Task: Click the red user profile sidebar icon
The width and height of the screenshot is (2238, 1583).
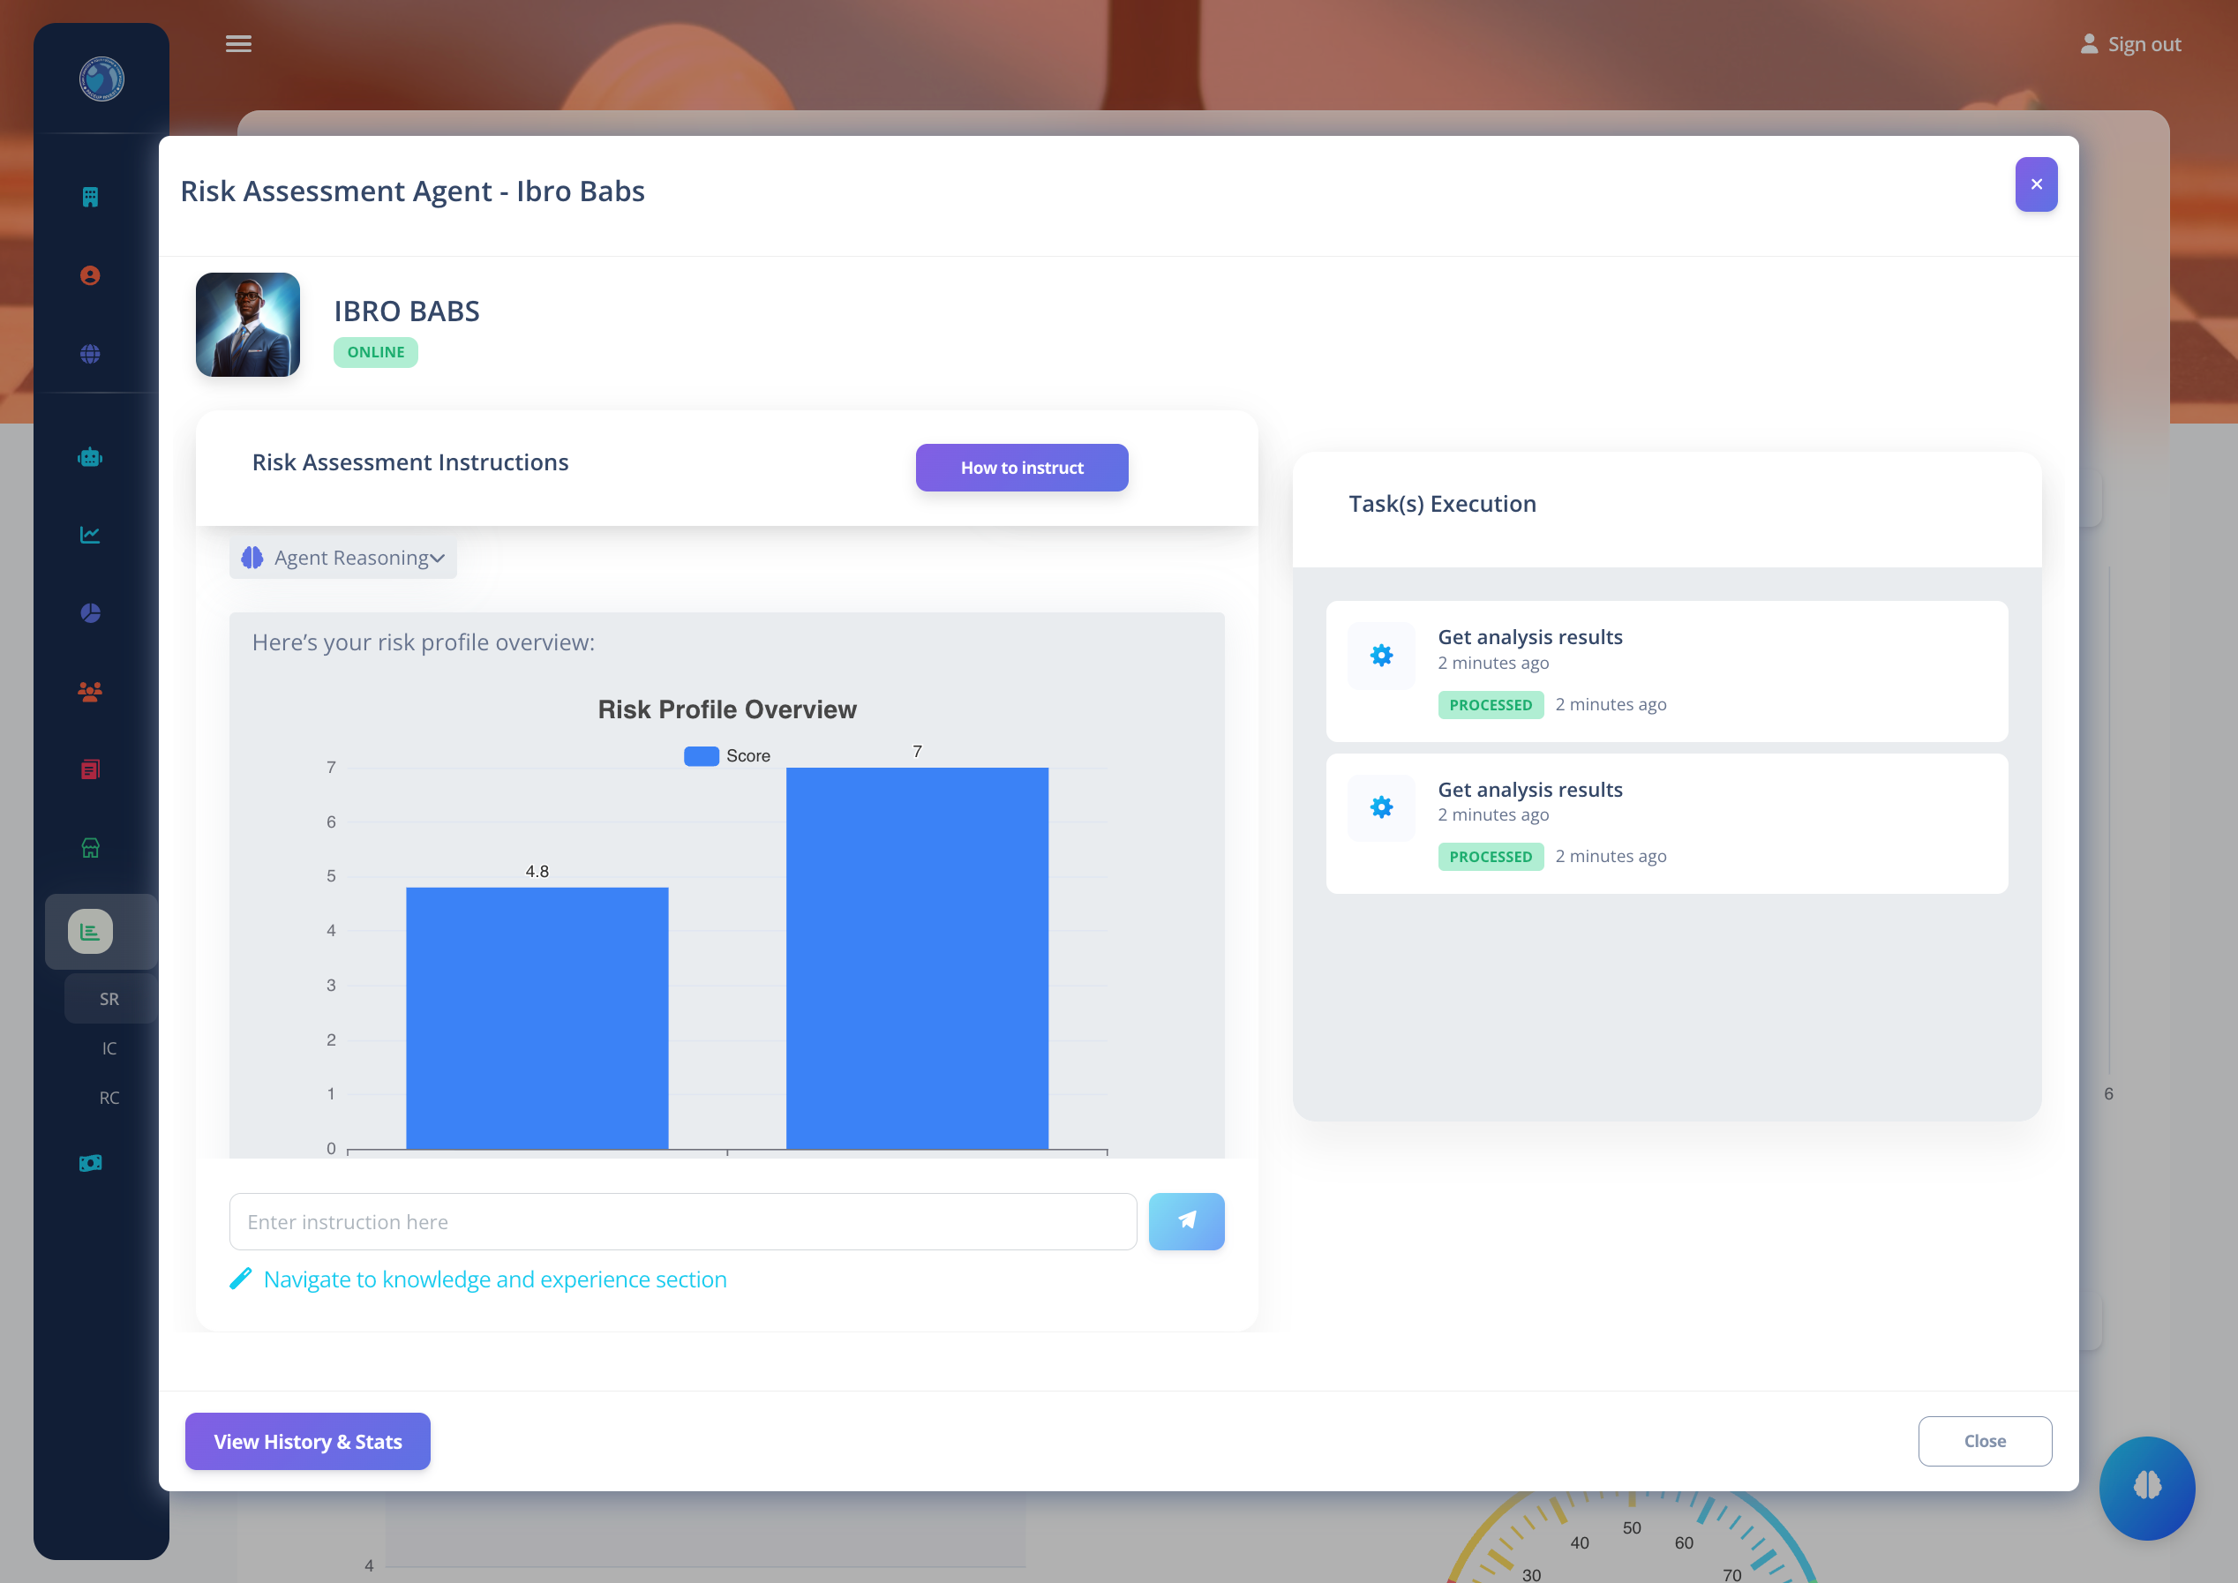Action: (x=90, y=276)
